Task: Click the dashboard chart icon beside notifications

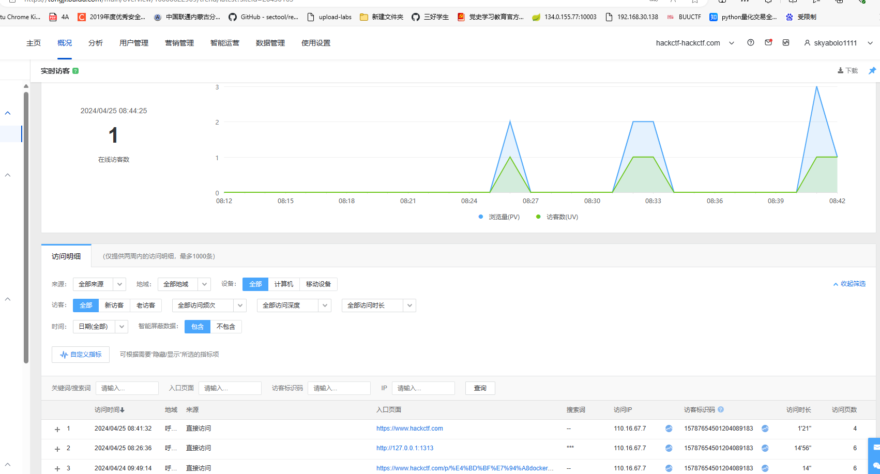Action: (x=786, y=43)
